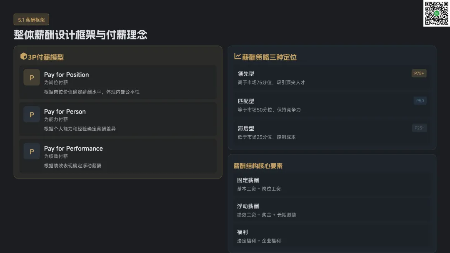Screen dimensions: 450x253
Task: Click the P75+ badge
Action: coord(419,73)
